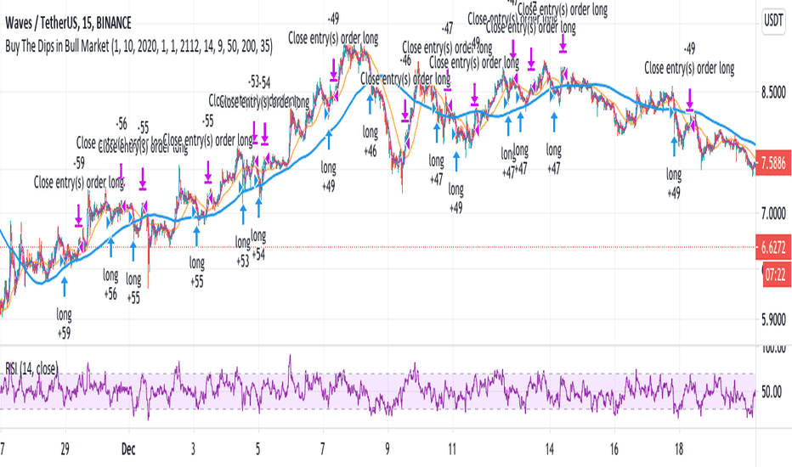Click the 8.5000 level on price scale

[x=773, y=93]
